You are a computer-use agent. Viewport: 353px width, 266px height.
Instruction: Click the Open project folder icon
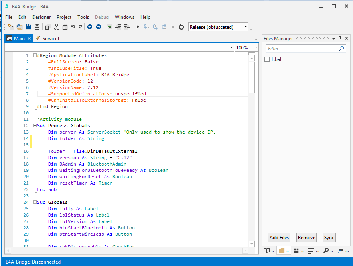[20, 27]
